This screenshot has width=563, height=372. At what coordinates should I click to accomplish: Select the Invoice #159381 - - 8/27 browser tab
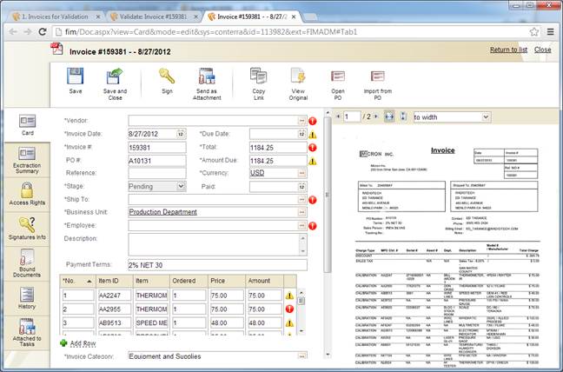point(253,17)
